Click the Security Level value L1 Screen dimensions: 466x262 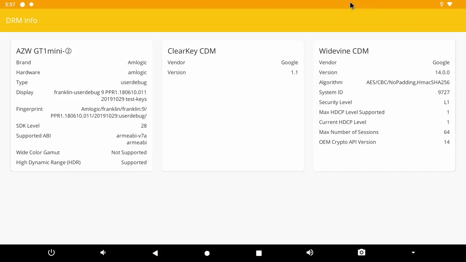pos(447,102)
